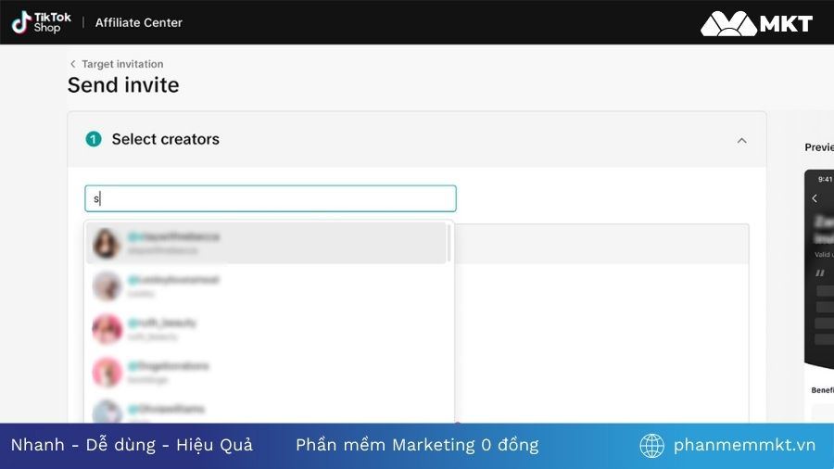Click the first creator's avatar in suggestions
The height and width of the screenshot is (469, 834).
point(107,243)
